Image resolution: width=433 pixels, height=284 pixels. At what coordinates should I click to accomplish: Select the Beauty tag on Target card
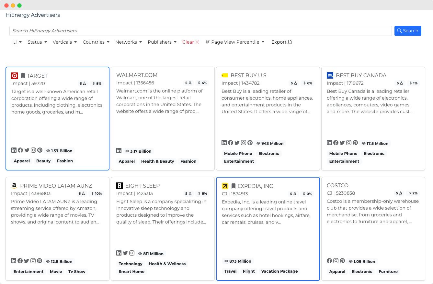[x=43, y=161]
